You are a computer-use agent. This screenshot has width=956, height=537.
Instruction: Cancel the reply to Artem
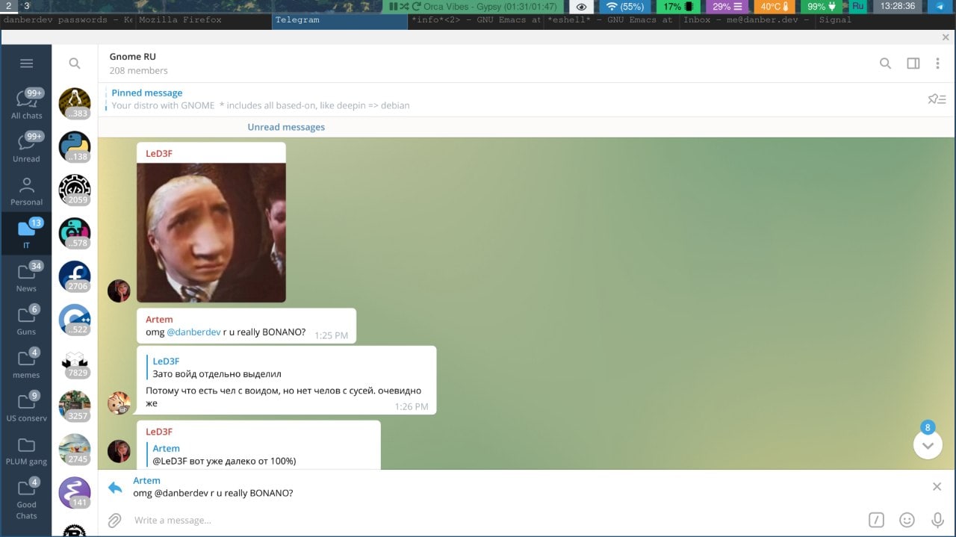click(x=937, y=486)
